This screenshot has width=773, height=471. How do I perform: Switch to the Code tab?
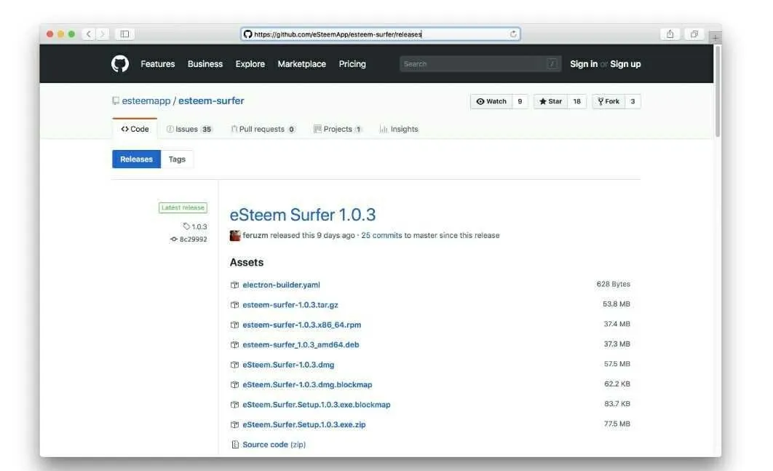click(135, 129)
